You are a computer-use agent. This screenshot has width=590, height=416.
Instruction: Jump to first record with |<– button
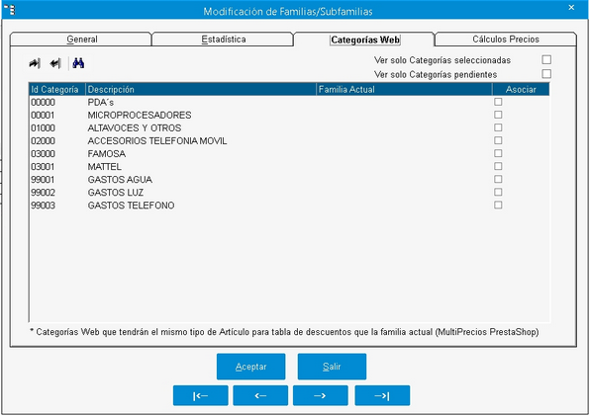coord(201,395)
